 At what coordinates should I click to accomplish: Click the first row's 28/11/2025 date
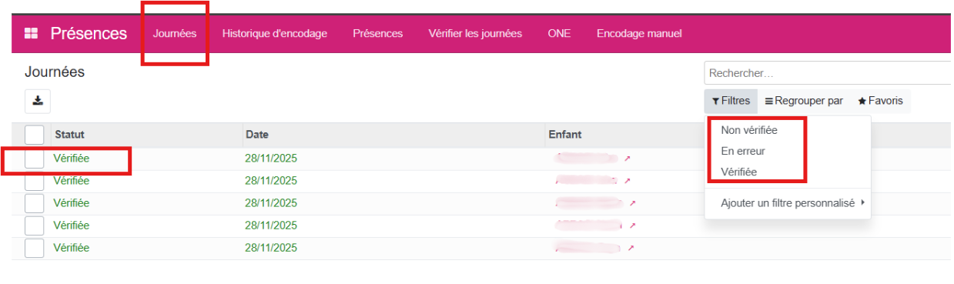coord(271,159)
